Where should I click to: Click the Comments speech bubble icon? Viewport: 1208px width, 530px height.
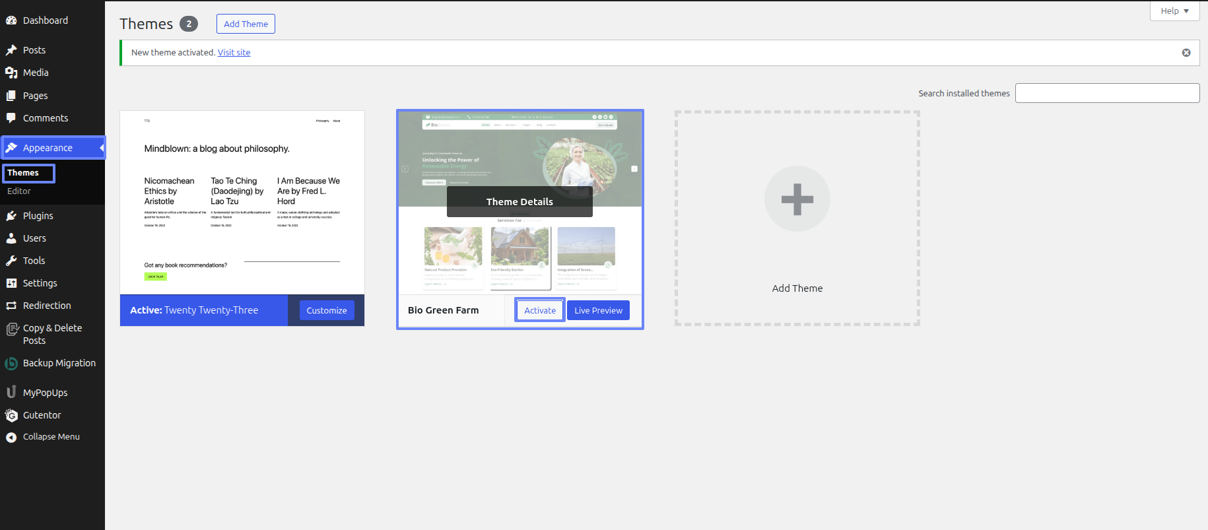pyautogui.click(x=11, y=118)
